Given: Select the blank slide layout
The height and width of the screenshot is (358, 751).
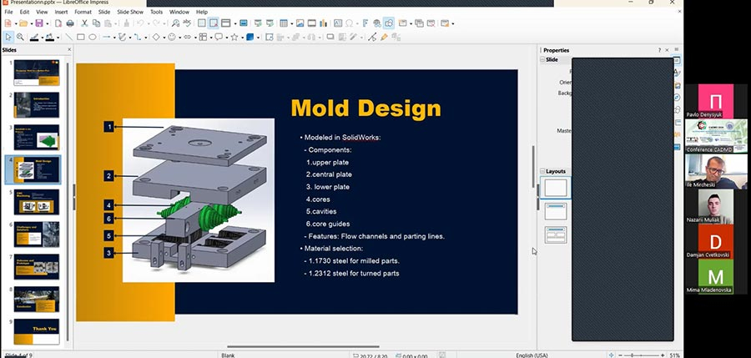Looking at the screenshot, I should coord(556,188).
